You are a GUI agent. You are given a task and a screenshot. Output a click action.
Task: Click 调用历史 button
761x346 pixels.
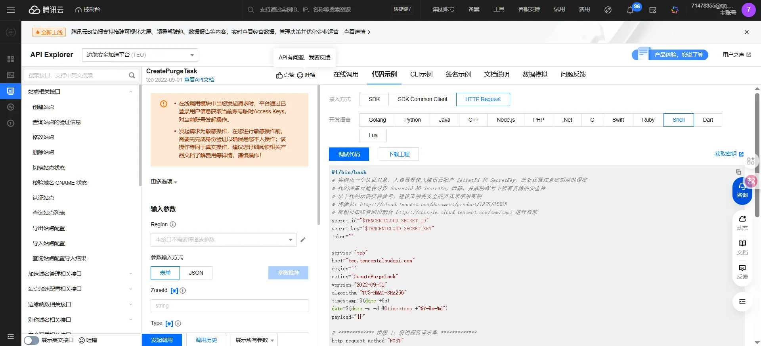[x=206, y=340]
